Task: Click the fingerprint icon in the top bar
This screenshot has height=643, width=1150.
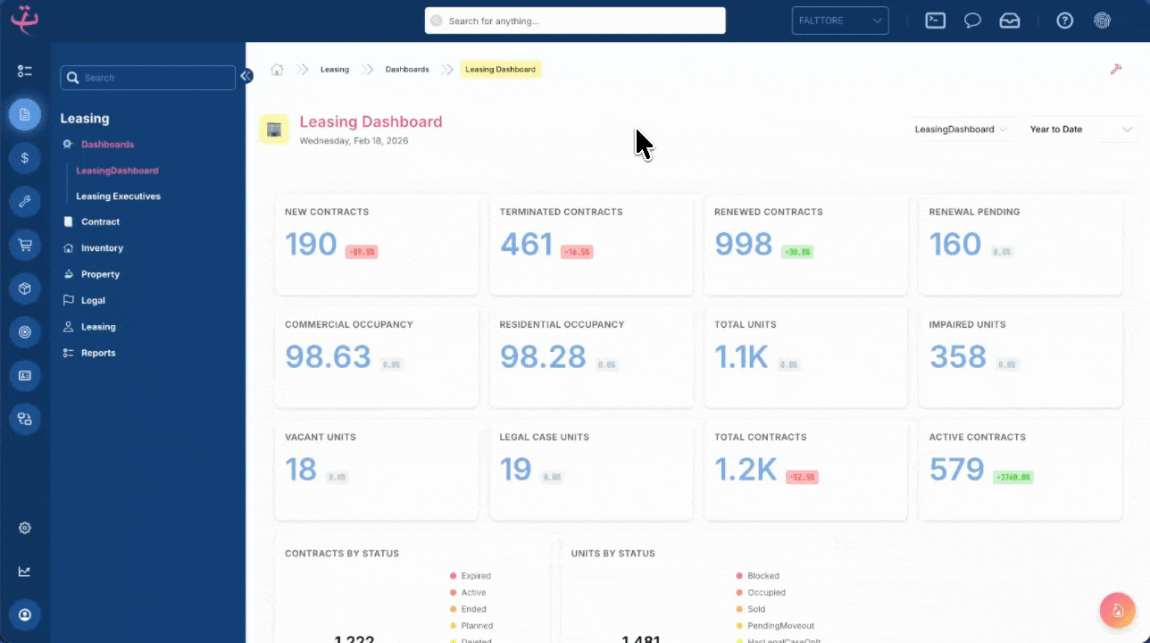Action: [1102, 20]
